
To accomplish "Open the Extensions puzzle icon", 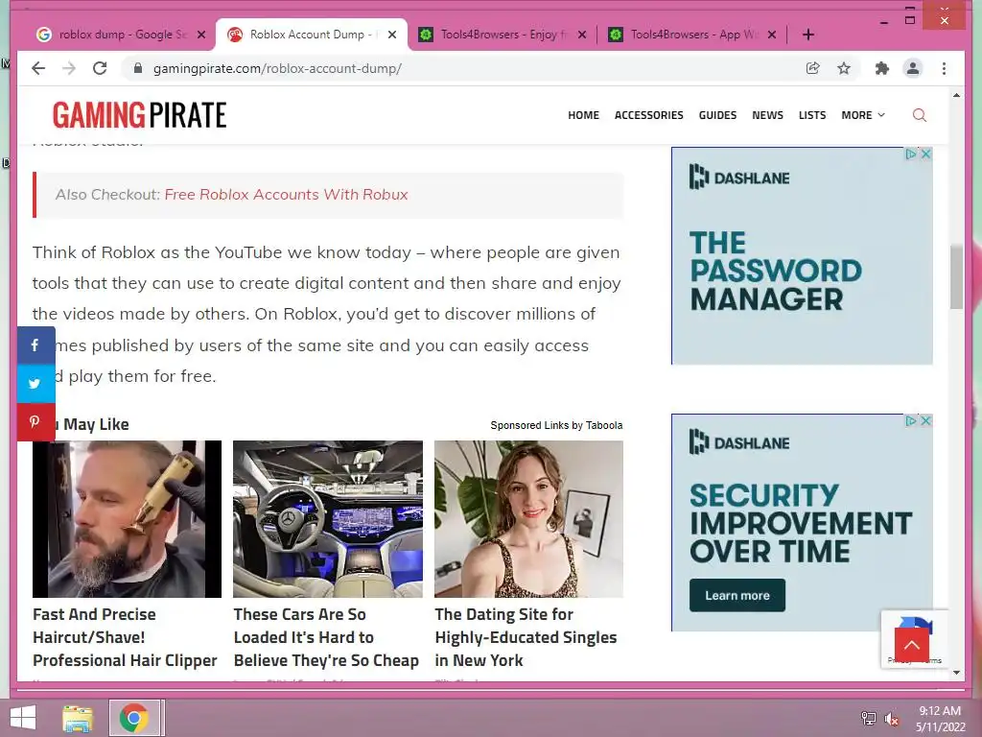I will tap(882, 68).
